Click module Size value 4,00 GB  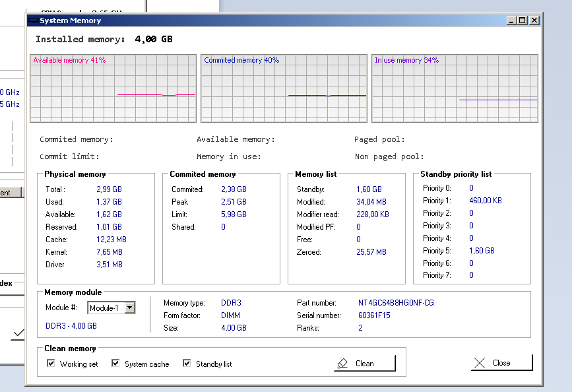[234, 328]
